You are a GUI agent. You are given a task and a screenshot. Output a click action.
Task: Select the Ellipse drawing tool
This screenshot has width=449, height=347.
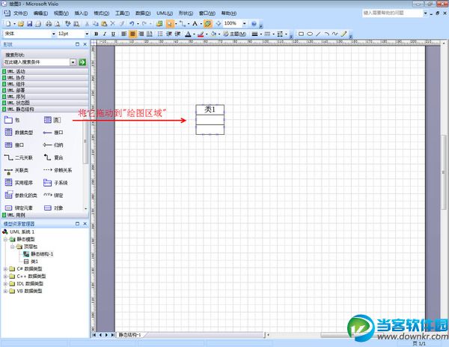(x=310, y=34)
